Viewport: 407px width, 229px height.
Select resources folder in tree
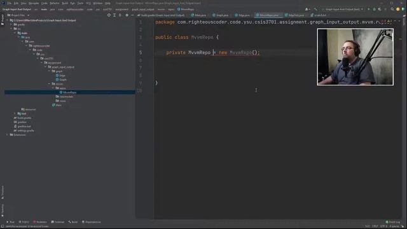[29, 109]
